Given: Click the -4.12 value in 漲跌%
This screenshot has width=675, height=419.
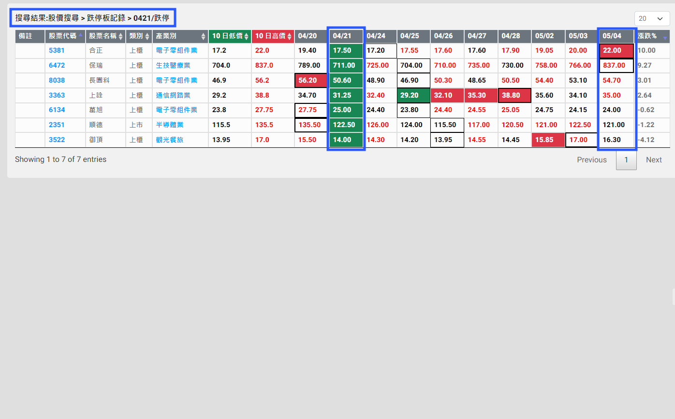Looking at the screenshot, I should (x=647, y=140).
